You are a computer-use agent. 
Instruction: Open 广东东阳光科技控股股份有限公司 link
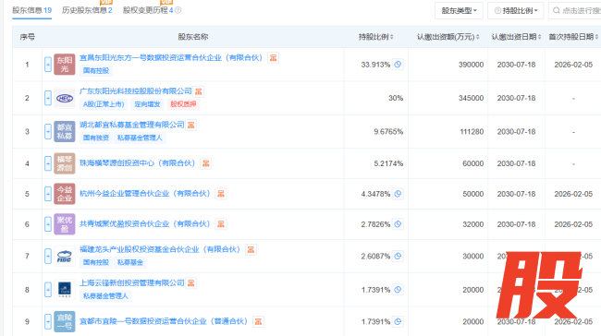click(x=135, y=91)
